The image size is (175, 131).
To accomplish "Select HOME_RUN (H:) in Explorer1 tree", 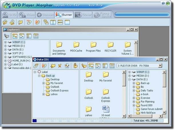I will tap(21, 61).
